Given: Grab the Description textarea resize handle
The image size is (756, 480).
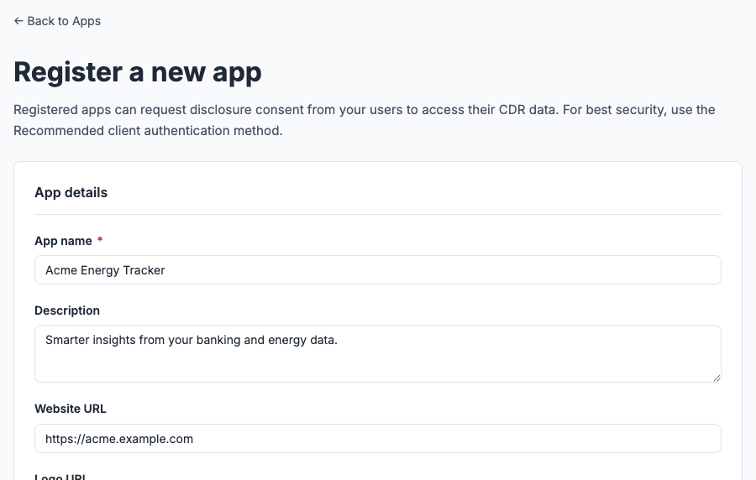Looking at the screenshot, I should point(717,378).
